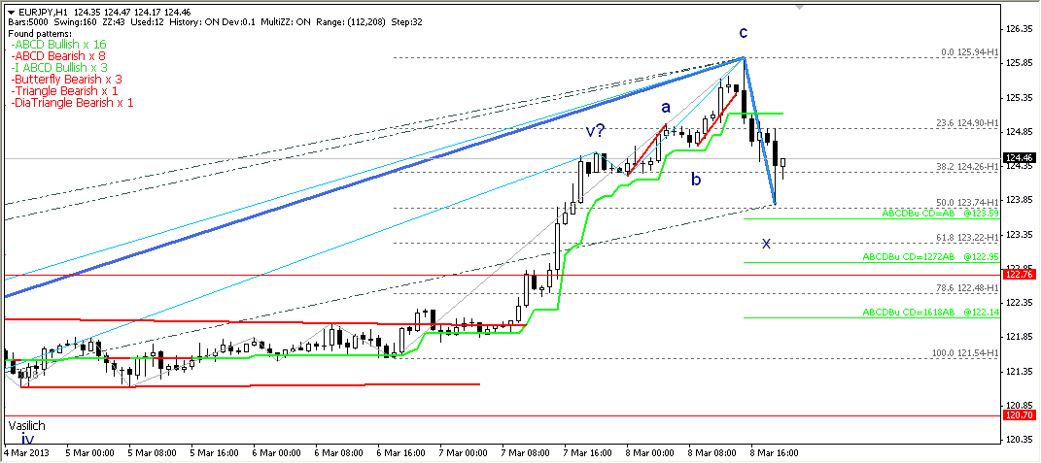Click the red 120.70 price level tag
Image resolution: width=1041 pixels, height=463 pixels.
pos(1019,414)
